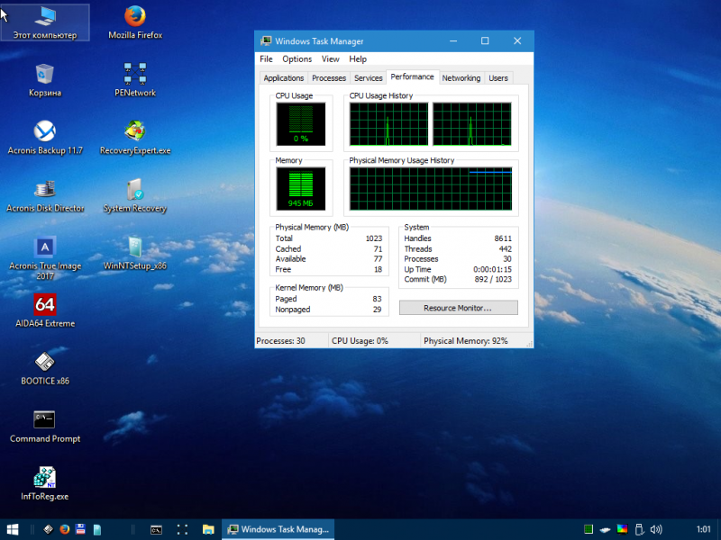Launch the Mozilla Firefox desktop shortcut
The height and width of the screenshot is (540, 721).
click(x=135, y=22)
